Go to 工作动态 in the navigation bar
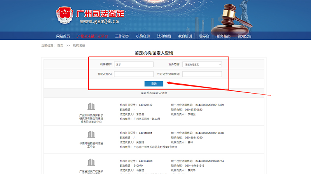 tap(122, 36)
